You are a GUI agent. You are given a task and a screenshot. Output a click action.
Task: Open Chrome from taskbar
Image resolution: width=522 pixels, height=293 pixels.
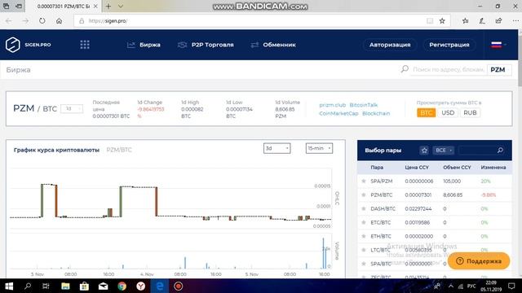[x=122, y=286]
